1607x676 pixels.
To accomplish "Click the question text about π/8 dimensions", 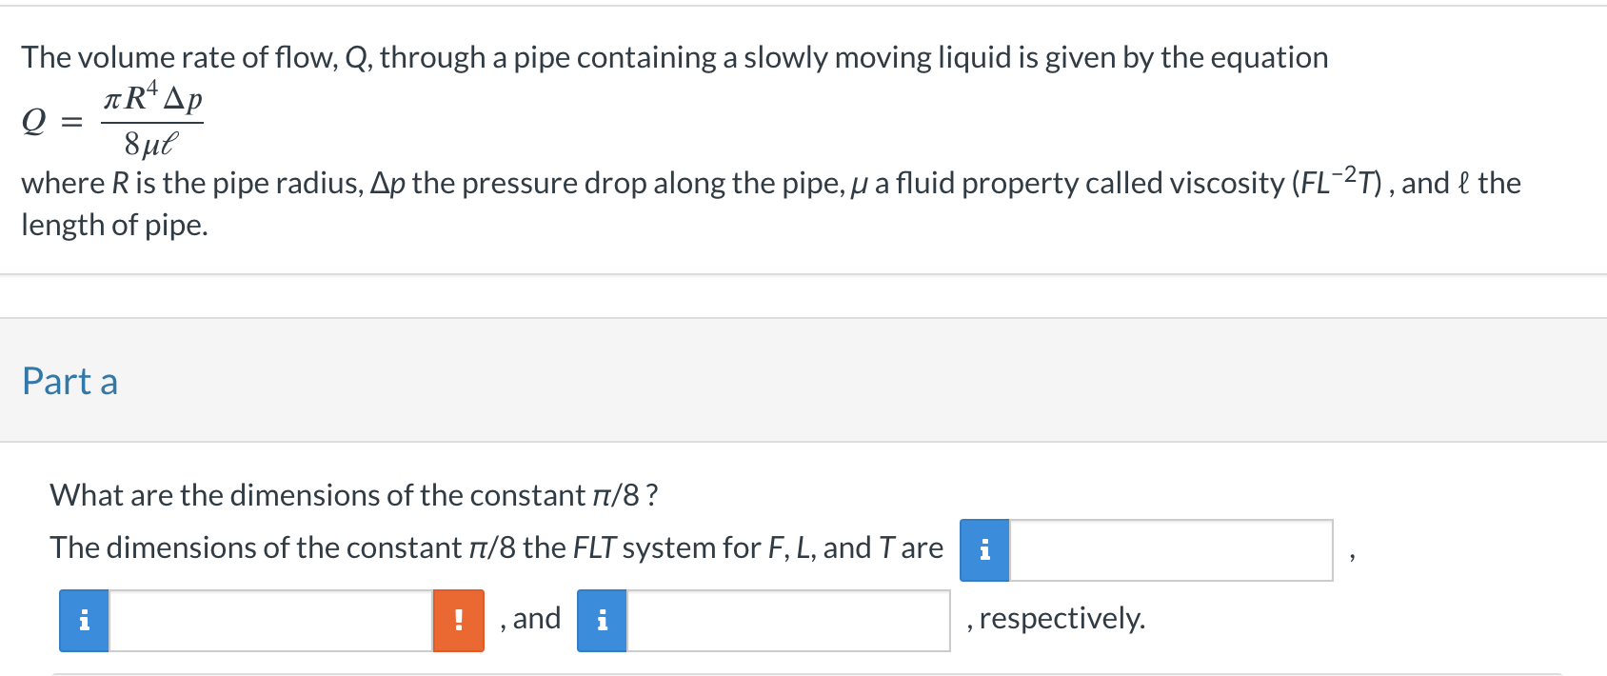I will [x=352, y=495].
